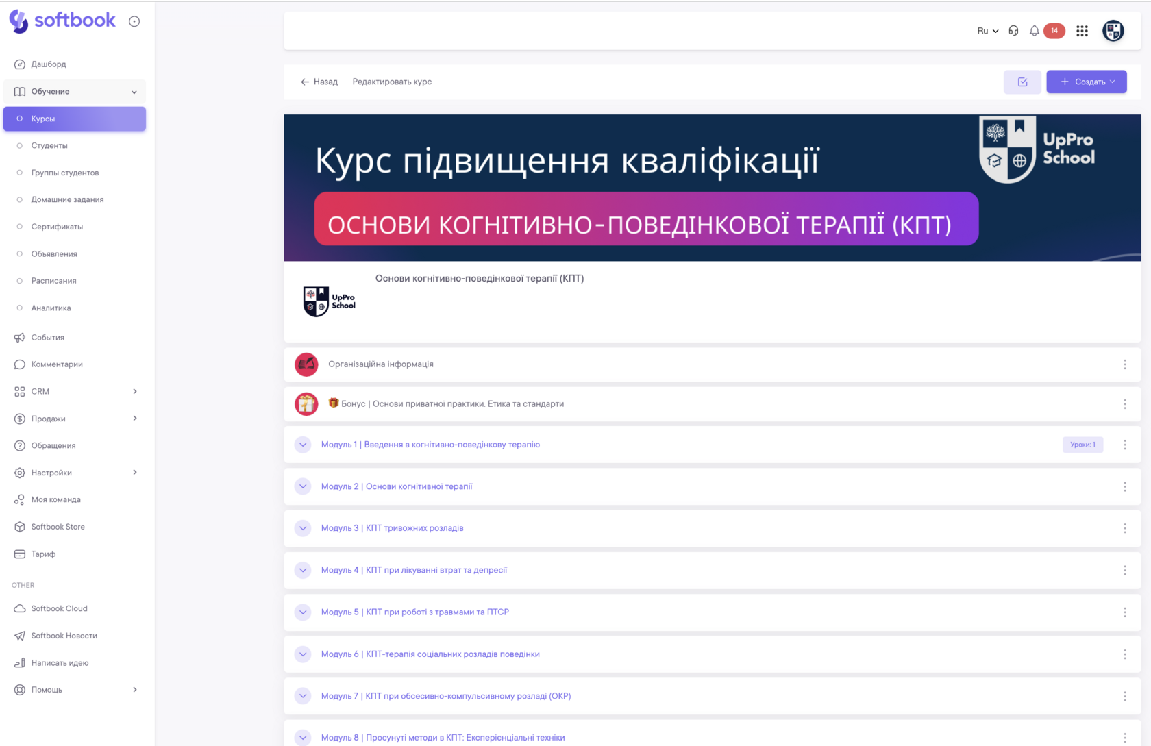Click the headset support icon

pos(1013,31)
